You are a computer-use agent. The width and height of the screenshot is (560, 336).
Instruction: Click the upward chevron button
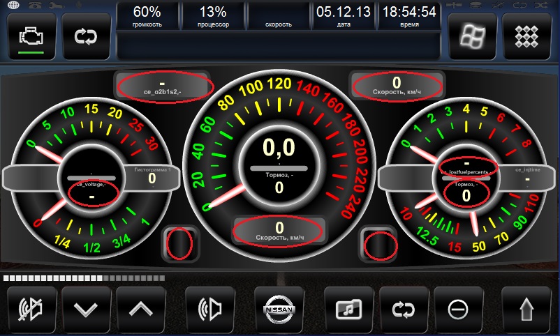coord(141,310)
